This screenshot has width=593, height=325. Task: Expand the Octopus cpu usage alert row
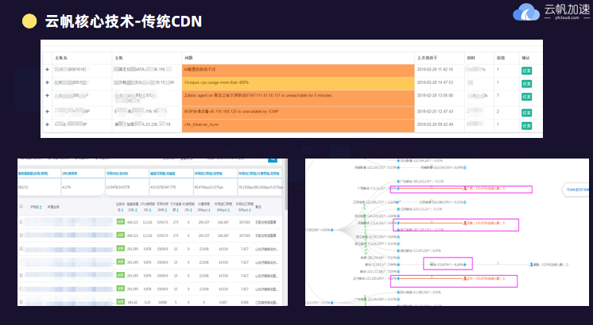tap(48, 82)
